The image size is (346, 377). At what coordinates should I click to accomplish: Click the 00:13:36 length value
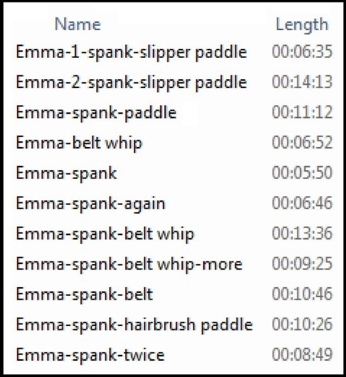pyautogui.click(x=302, y=233)
